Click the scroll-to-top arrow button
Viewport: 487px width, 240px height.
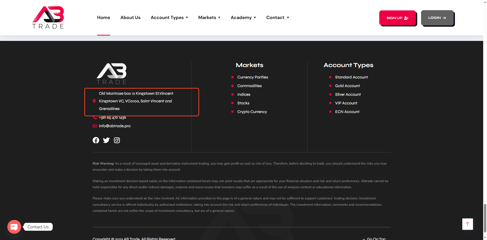pos(467,224)
